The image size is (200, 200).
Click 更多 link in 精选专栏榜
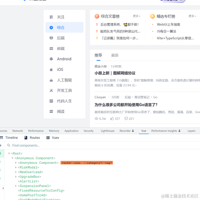[192, 16]
